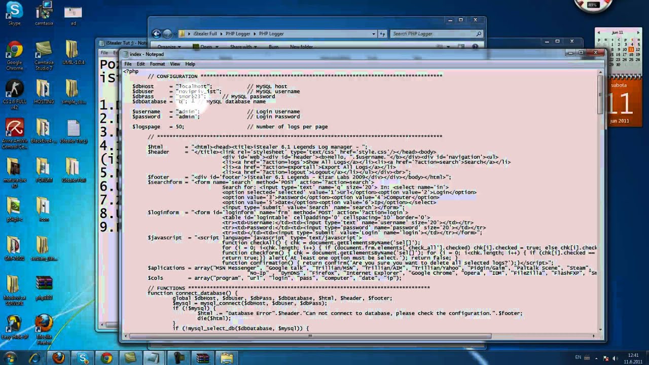Viewport: 649px width, 365px height.
Task: Open the iStealer Full folder on desktop
Action: (x=73, y=170)
